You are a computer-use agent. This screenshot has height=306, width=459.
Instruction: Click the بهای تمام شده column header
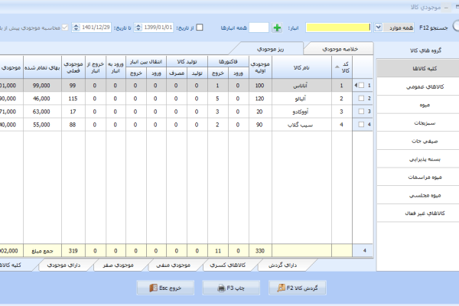42,67
